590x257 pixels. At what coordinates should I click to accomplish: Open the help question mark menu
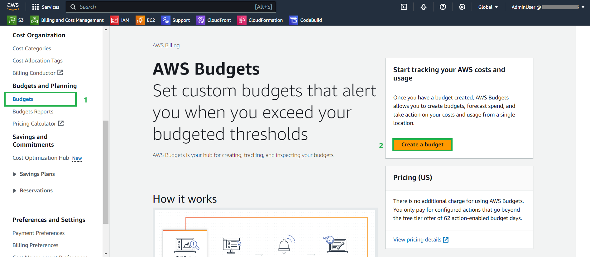pyautogui.click(x=443, y=7)
